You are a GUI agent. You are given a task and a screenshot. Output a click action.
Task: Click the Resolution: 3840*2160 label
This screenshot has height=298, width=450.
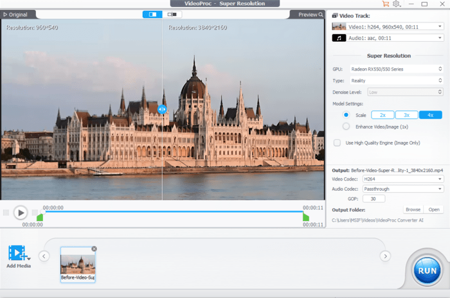(x=197, y=28)
